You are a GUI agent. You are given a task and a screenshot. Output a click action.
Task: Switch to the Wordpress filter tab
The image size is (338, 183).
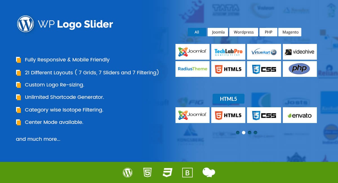[244, 32]
